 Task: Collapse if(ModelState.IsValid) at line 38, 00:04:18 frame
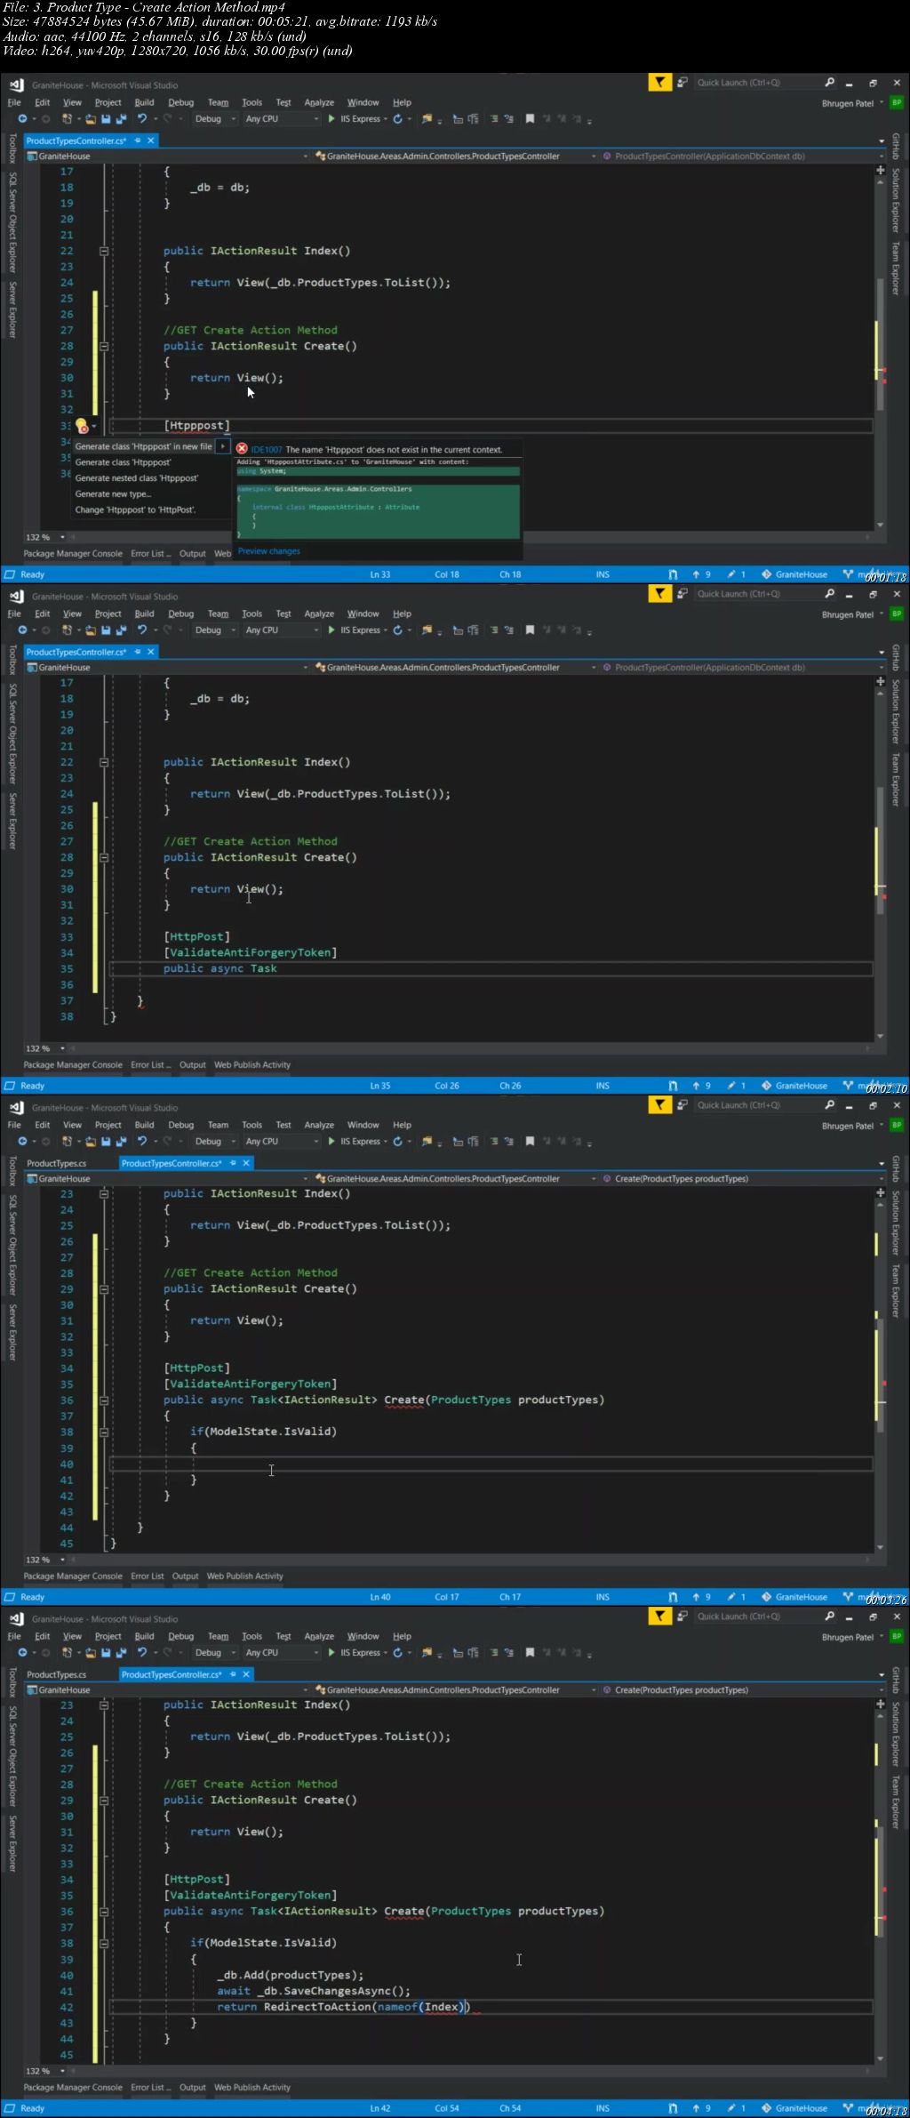[104, 1943]
